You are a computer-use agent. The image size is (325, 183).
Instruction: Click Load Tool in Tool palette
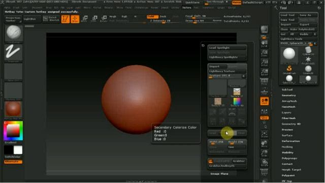[x=289, y=15]
